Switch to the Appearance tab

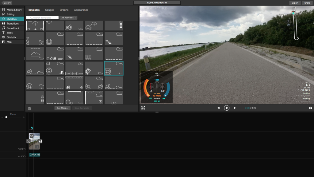[x=81, y=10]
